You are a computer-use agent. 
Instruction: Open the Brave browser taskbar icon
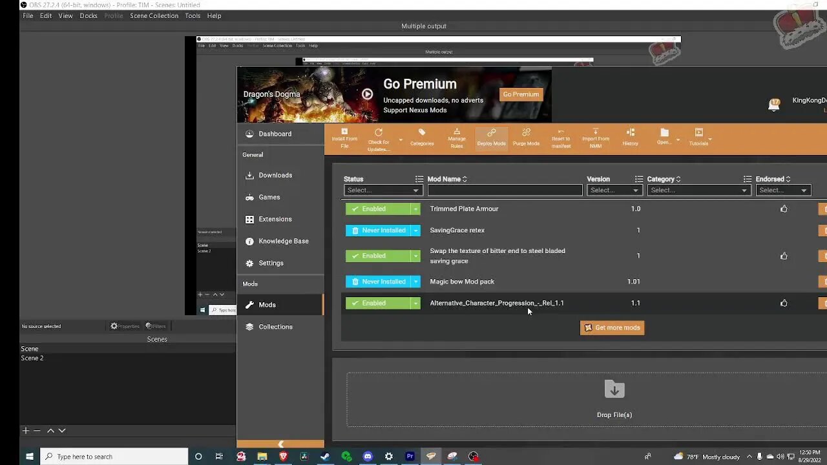(283, 456)
